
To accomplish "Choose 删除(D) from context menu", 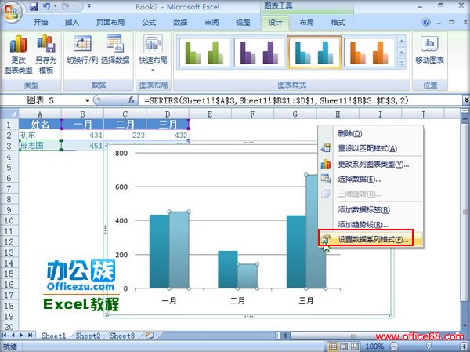I will [x=371, y=133].
